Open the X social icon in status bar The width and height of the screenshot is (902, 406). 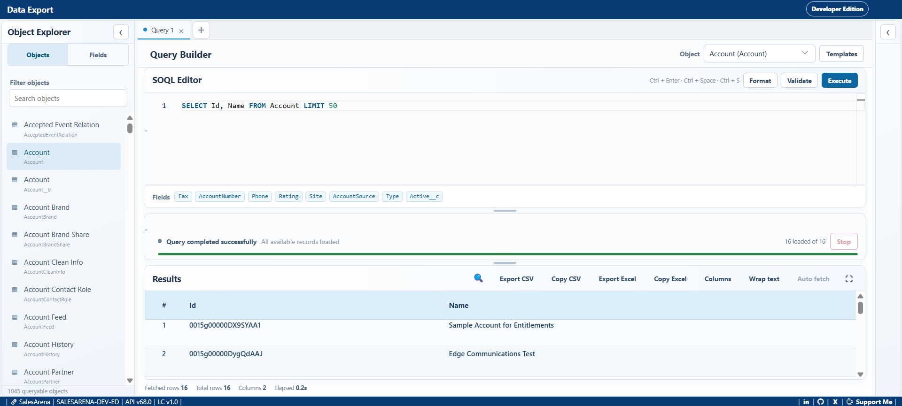point(835,402)
